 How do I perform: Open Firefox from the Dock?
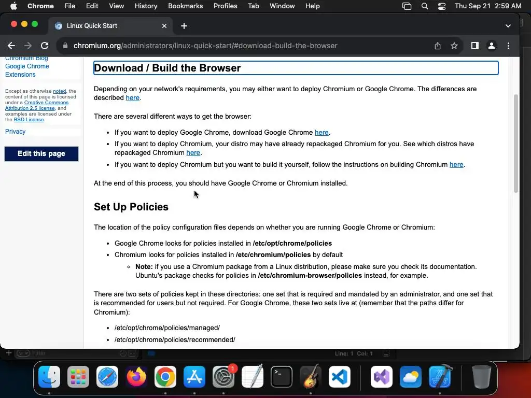tap(136, 377)
